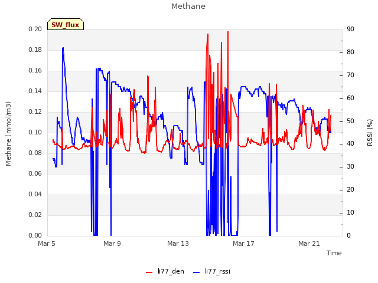The width and height of the screenshot is (378, 283).
Task: Click the Mar 21 date tick label
Action: point(309,243)
